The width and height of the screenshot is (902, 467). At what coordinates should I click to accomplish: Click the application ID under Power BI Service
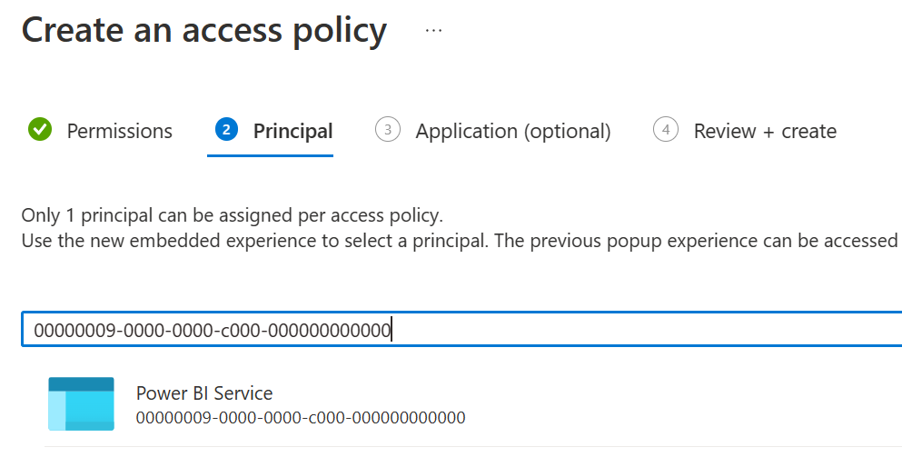[x=300, y=418]
